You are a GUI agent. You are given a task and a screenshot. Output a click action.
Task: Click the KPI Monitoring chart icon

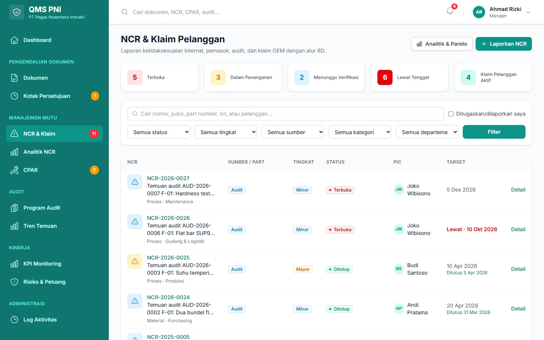(14, 264)
